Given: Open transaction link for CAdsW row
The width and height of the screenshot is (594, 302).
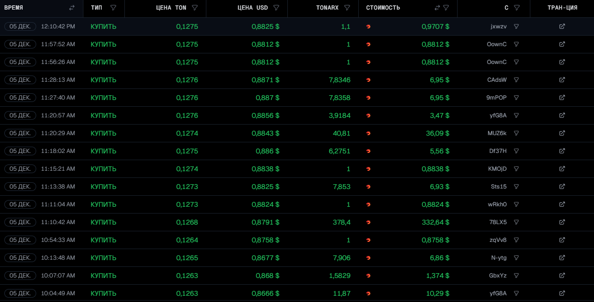Looking at the screenshot, I should pyautogui.click(x=562, y=80).
